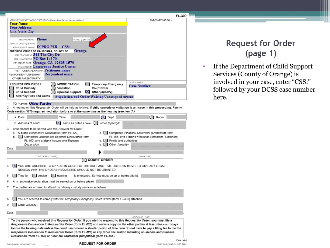Click the FL-300 form number

click(181, 16)
